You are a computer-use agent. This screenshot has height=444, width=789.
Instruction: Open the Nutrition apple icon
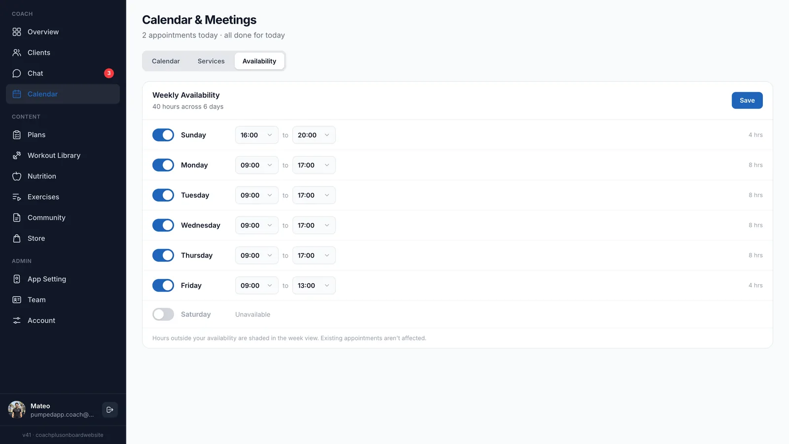click(17, 176)
